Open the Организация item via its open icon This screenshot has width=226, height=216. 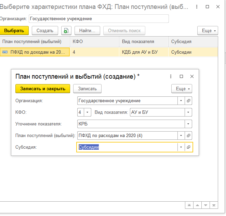188,101
